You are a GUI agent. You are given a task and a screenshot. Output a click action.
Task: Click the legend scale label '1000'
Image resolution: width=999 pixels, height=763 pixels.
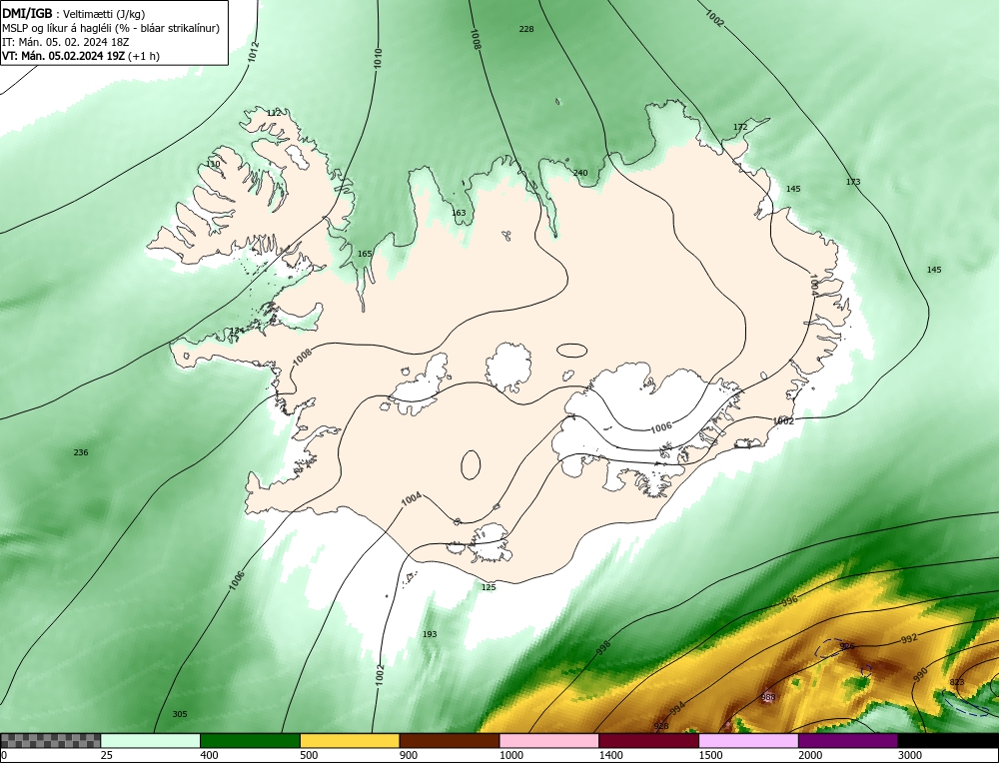[x=510, y=755]
